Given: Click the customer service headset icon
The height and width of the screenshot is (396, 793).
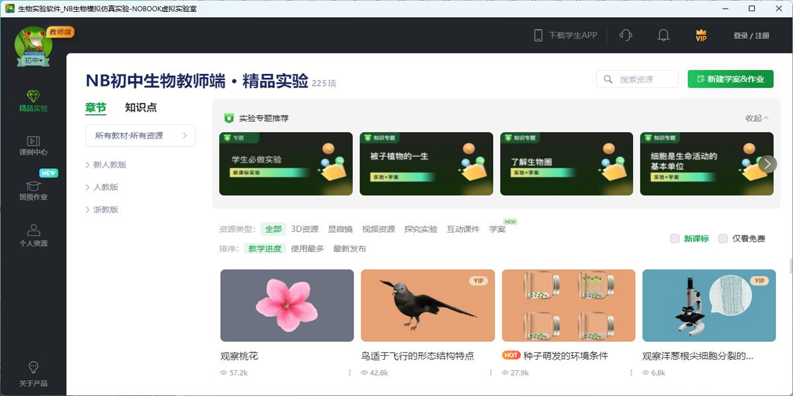Looking at the screenshot, I should [626, 36].
